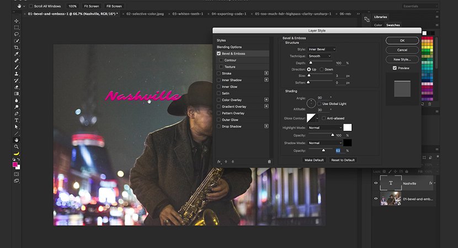Select the Crop tool
The image size is (458, 248).
[17, 47]
